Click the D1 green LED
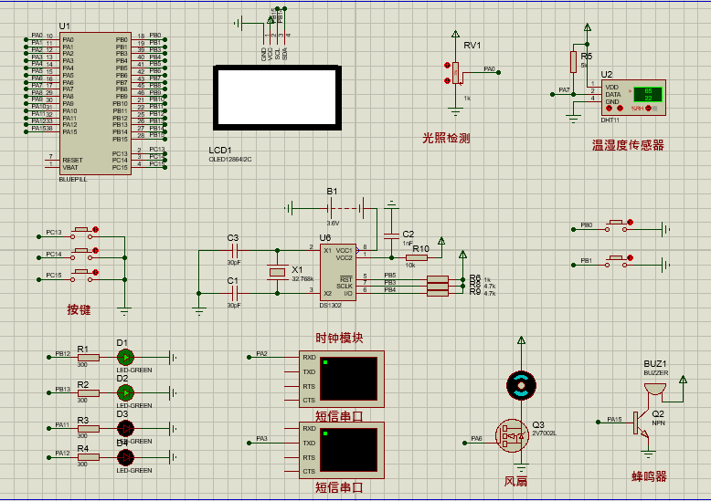Viewport: 711px width, 501px height. click(125, 358)
